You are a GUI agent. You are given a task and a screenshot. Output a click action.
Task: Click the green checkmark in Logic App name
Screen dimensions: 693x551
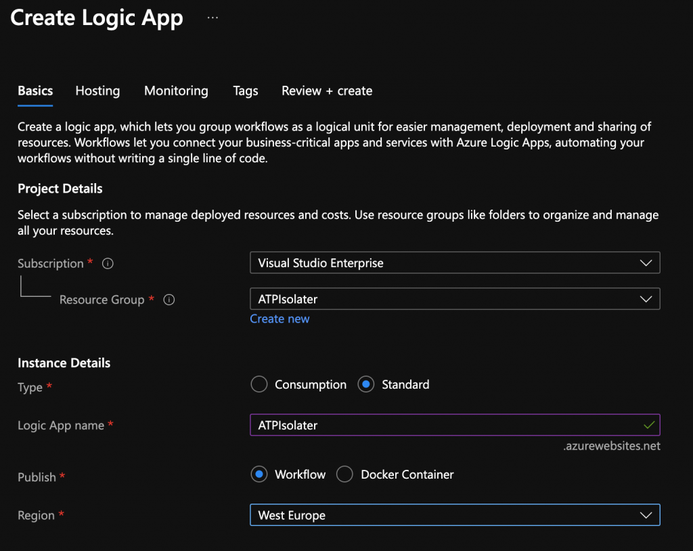click(649, 425)
